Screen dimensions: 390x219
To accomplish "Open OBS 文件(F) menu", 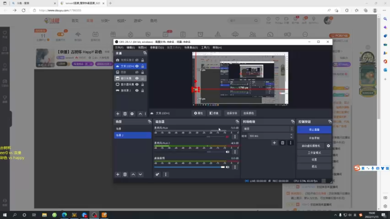I will (x=119, y=47).
